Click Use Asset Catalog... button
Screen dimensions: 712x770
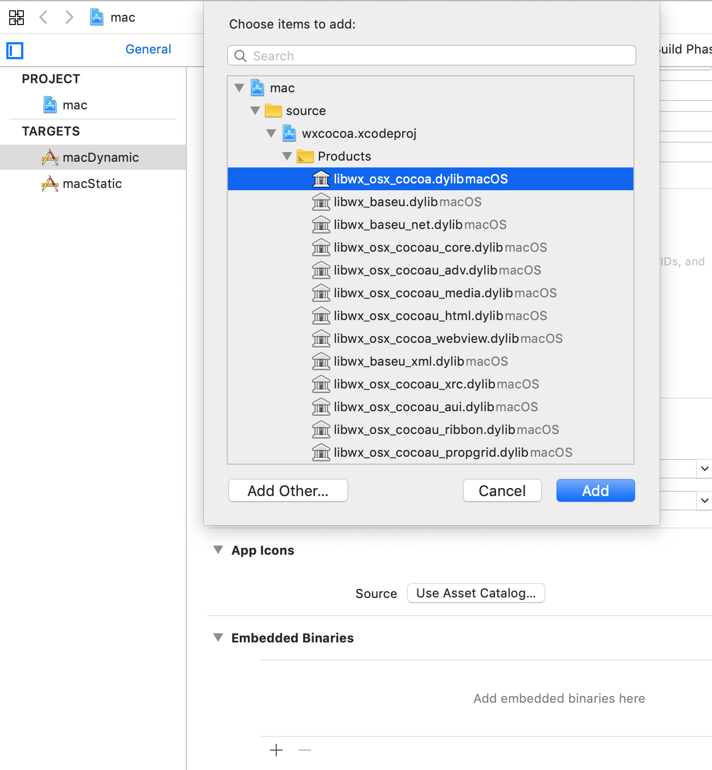(476, 593)
